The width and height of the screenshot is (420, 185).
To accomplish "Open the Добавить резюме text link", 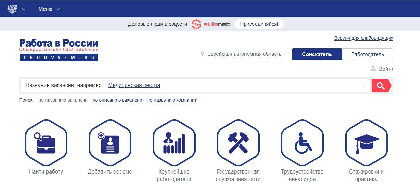I will coord(110,172).
